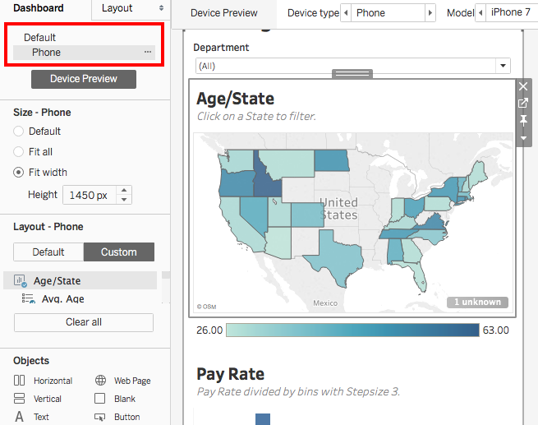Increase Height value with up arrow
Viewport: 538px width, 425px height.
click(x=124, y=190)
